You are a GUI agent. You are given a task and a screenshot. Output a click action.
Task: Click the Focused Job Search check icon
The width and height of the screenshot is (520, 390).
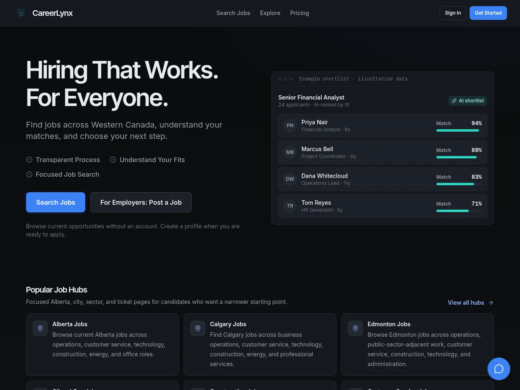point(29,174)
